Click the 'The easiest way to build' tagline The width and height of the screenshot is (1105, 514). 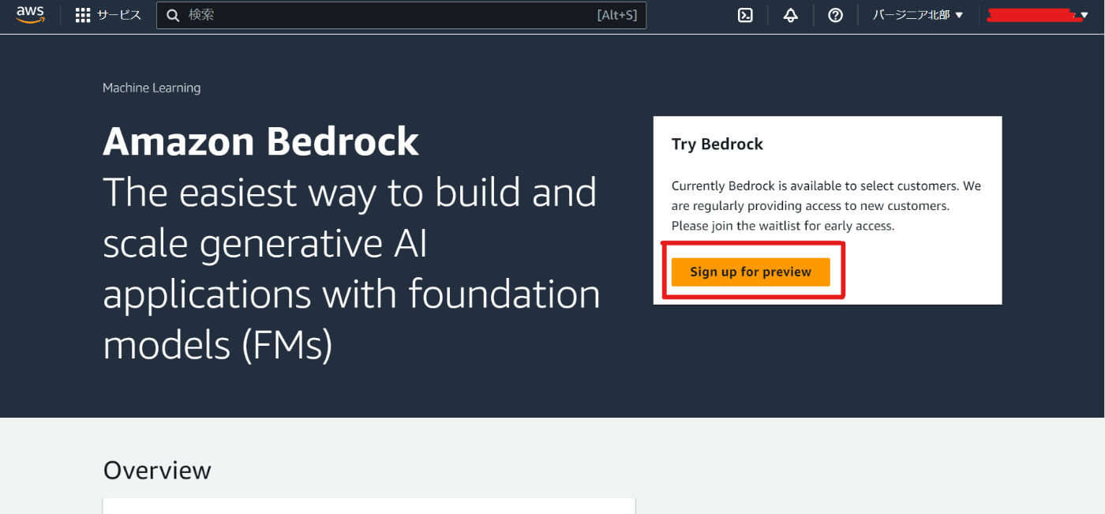350,268
